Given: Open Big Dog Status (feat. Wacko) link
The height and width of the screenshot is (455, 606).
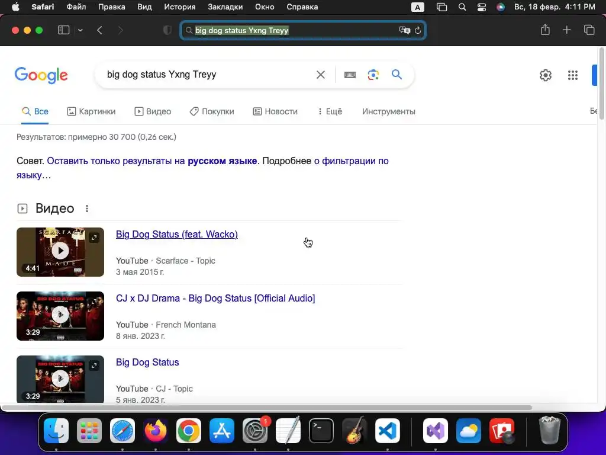Looking at the screenshot, I should click(x=176, y=235).
